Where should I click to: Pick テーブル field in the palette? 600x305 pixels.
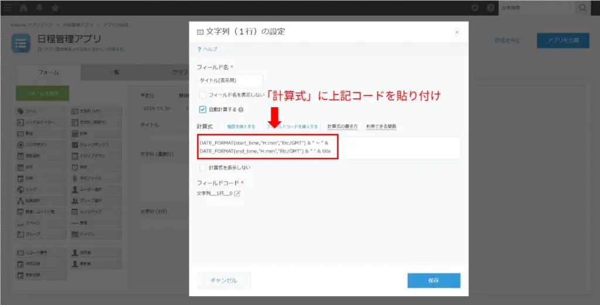(x=96, y=234)
